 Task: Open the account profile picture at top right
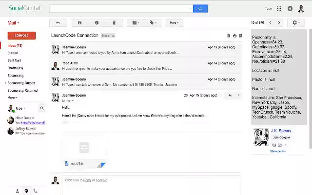[x=301, y=9]
